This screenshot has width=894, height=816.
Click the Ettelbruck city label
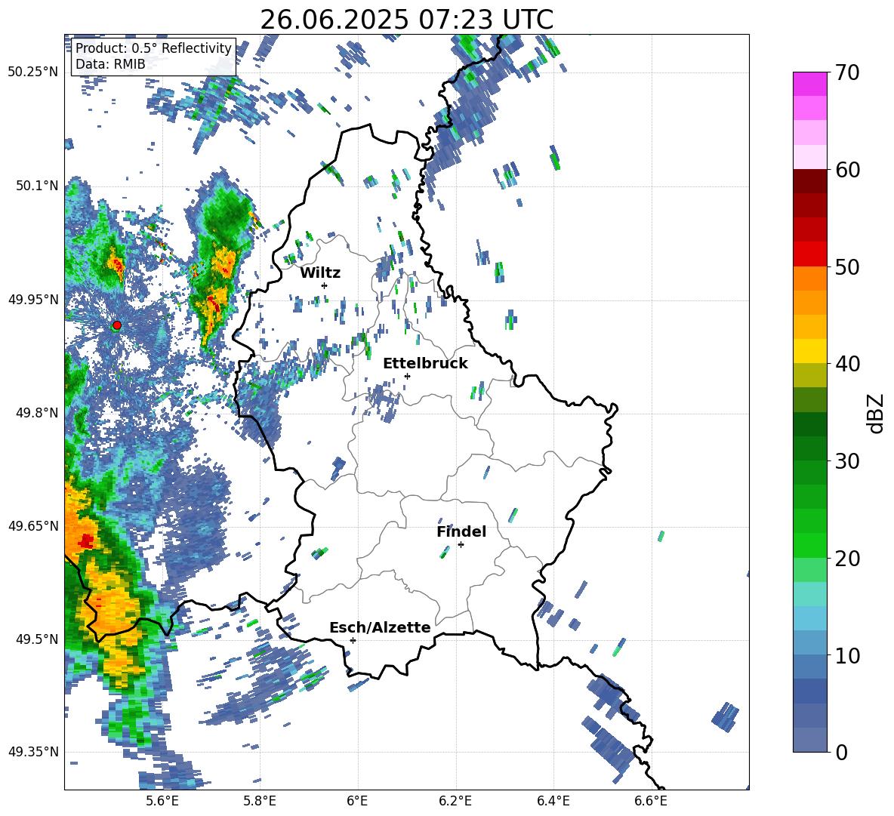click(425, 364)
